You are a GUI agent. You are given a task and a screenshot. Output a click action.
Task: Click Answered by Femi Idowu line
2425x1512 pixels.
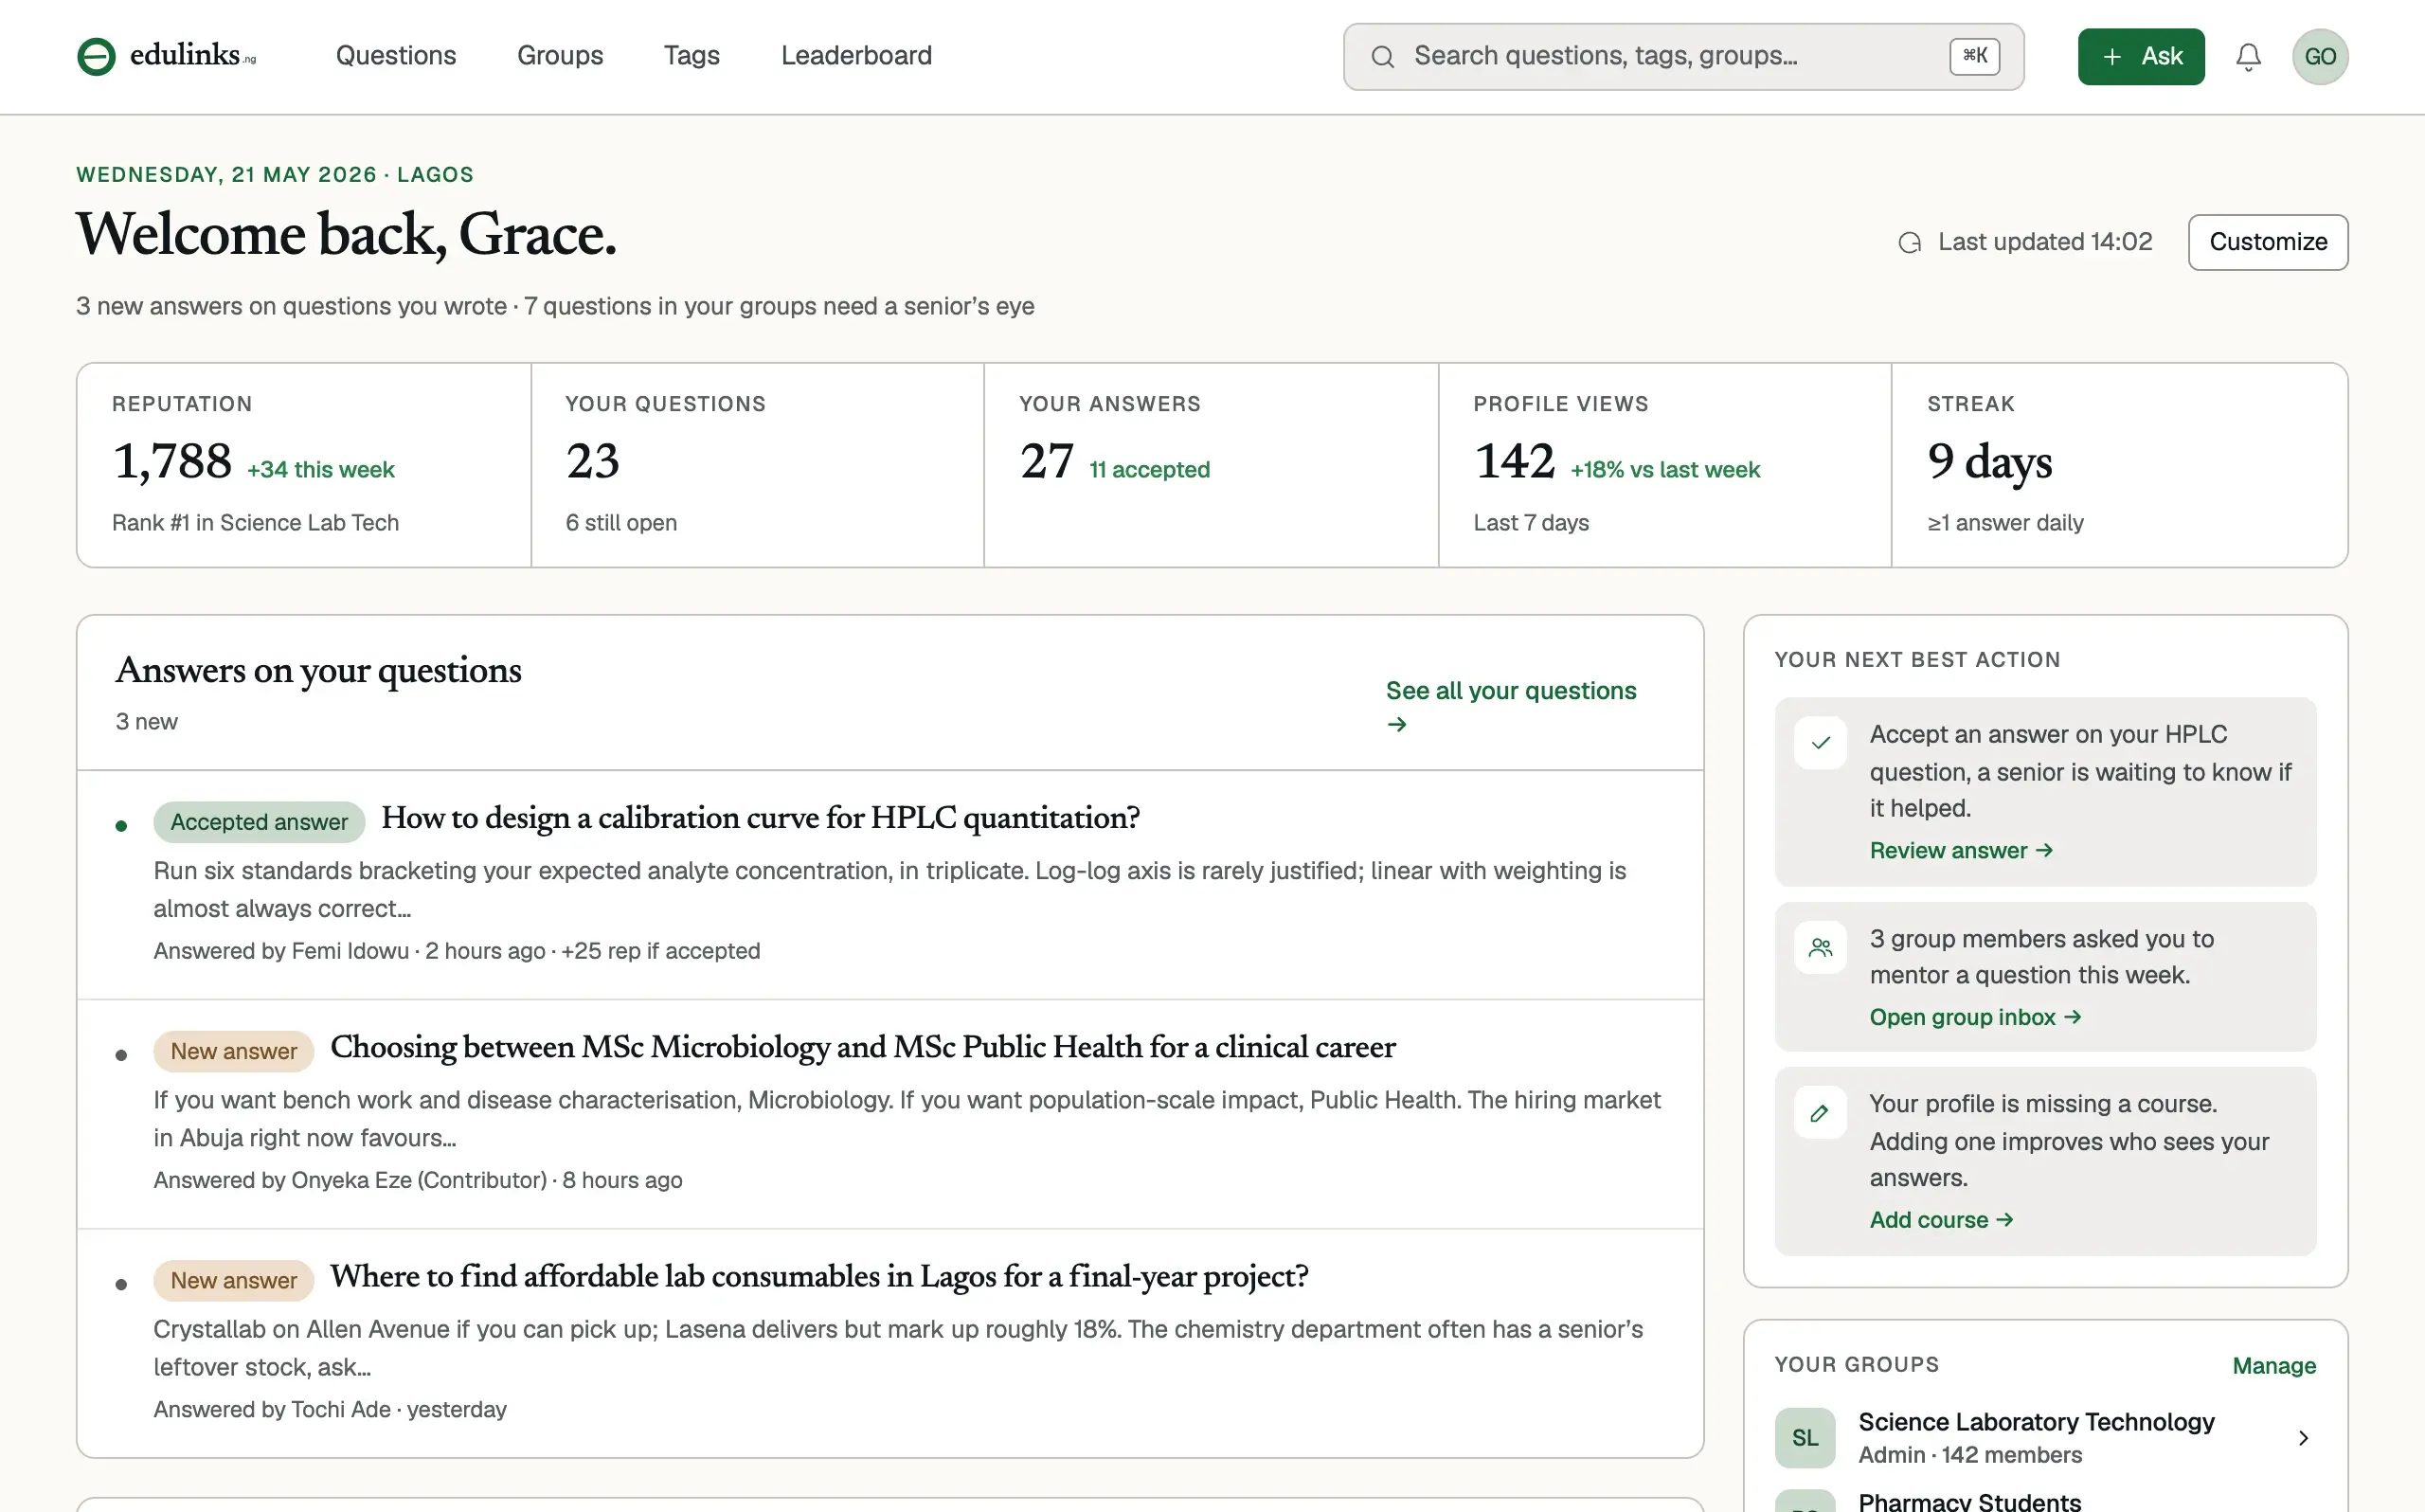tap(457, 951)
